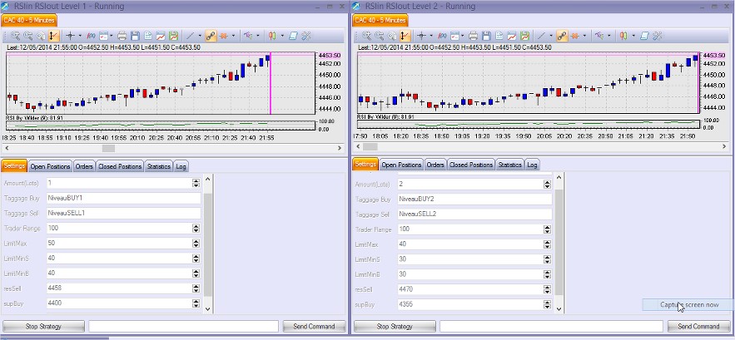Zoom in on the Level 2 chart
The height and width of the screenshot is (340, 735).
click(x=366, y=36)
